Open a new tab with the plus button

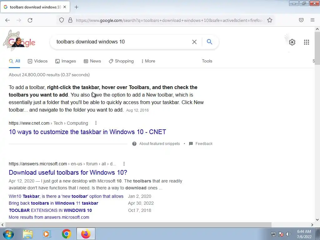(x=76, y=7)
